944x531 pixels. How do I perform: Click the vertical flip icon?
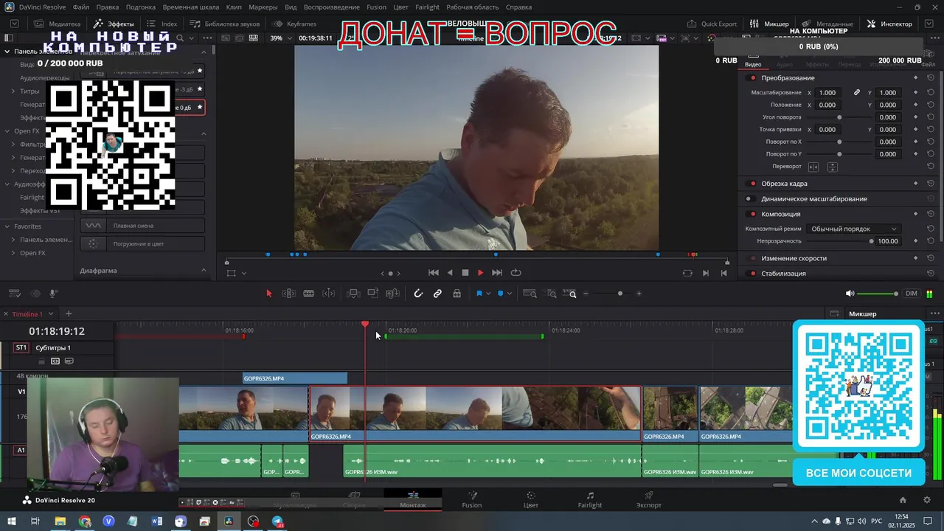(x=832, y=167)
